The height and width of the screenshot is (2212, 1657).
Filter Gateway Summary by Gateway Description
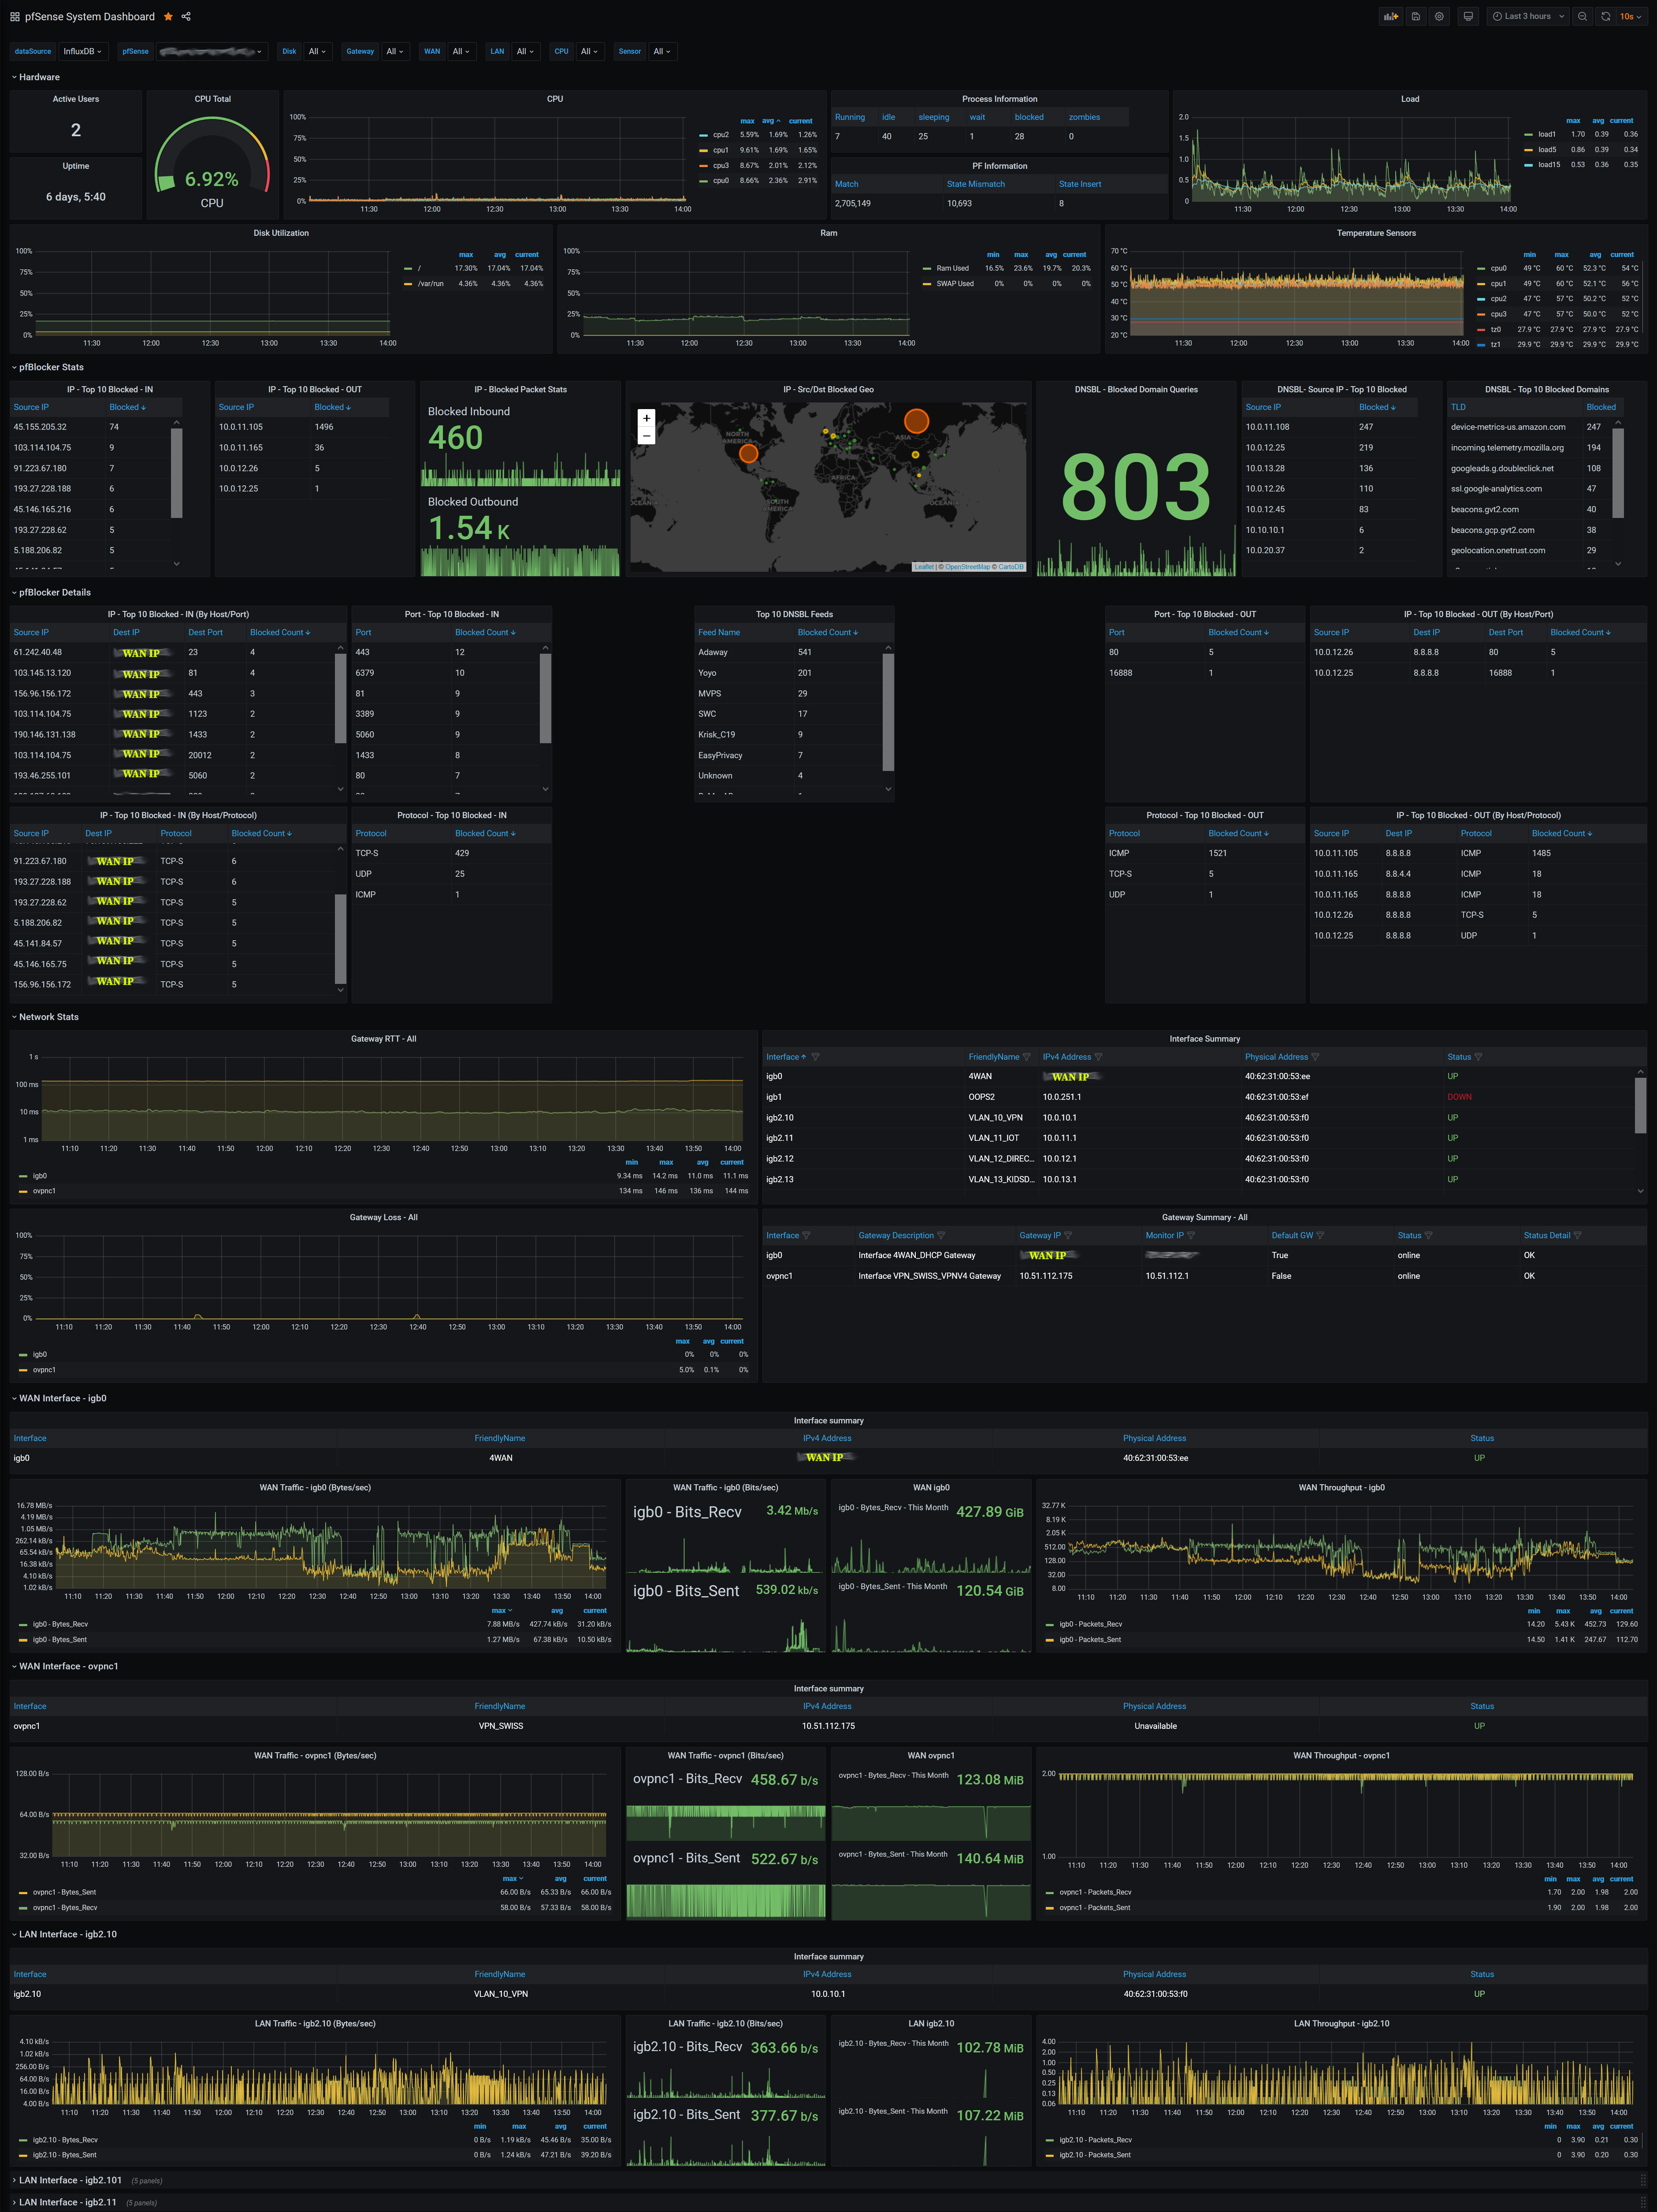(941, 1236)
